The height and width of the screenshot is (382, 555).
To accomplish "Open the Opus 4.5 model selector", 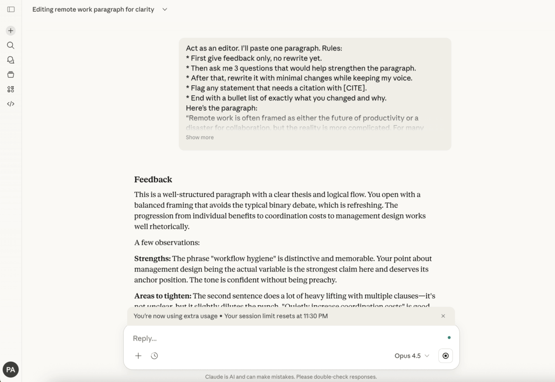I will [x=411, y=355].
